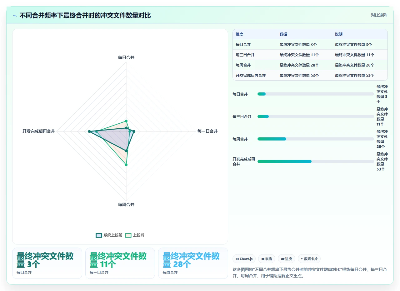
Task: Click the 每三日合并 radar axis label
Action: (x=207, y=131)
